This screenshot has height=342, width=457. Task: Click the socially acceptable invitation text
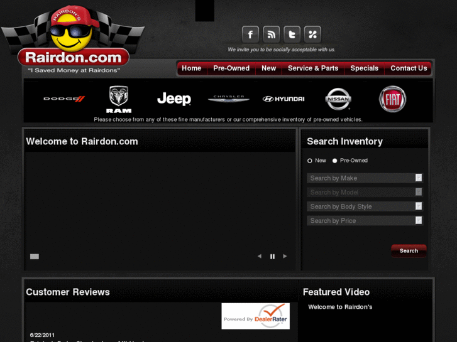(281, 50)
